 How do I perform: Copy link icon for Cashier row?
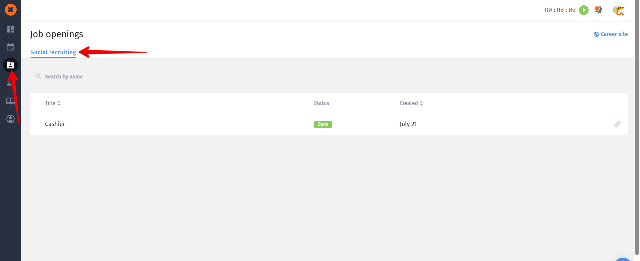(617, 124)
